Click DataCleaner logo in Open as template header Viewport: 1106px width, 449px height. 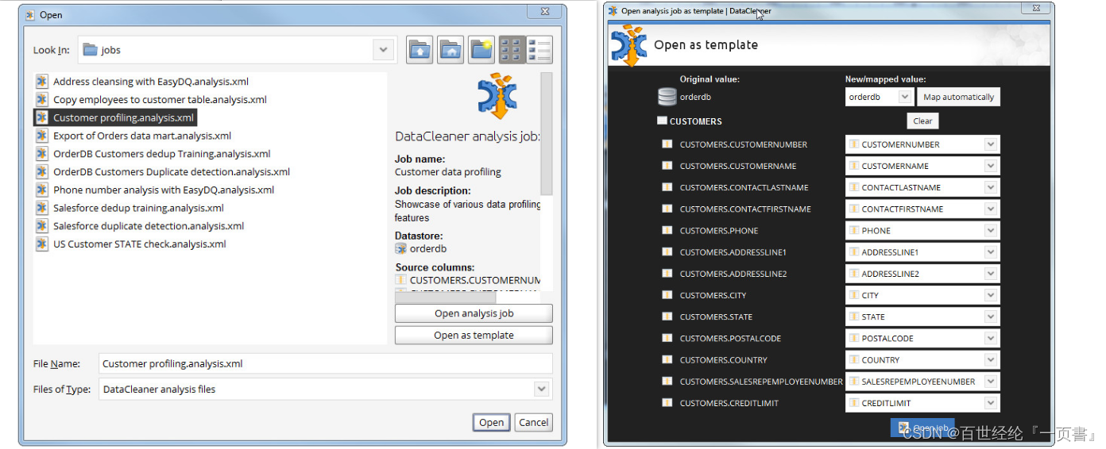tap(628, 45)
